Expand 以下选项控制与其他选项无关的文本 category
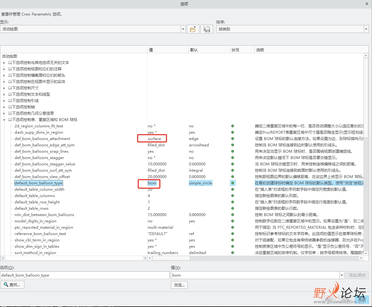This screenshot has width=372, height=307. [x=4, y=63]
